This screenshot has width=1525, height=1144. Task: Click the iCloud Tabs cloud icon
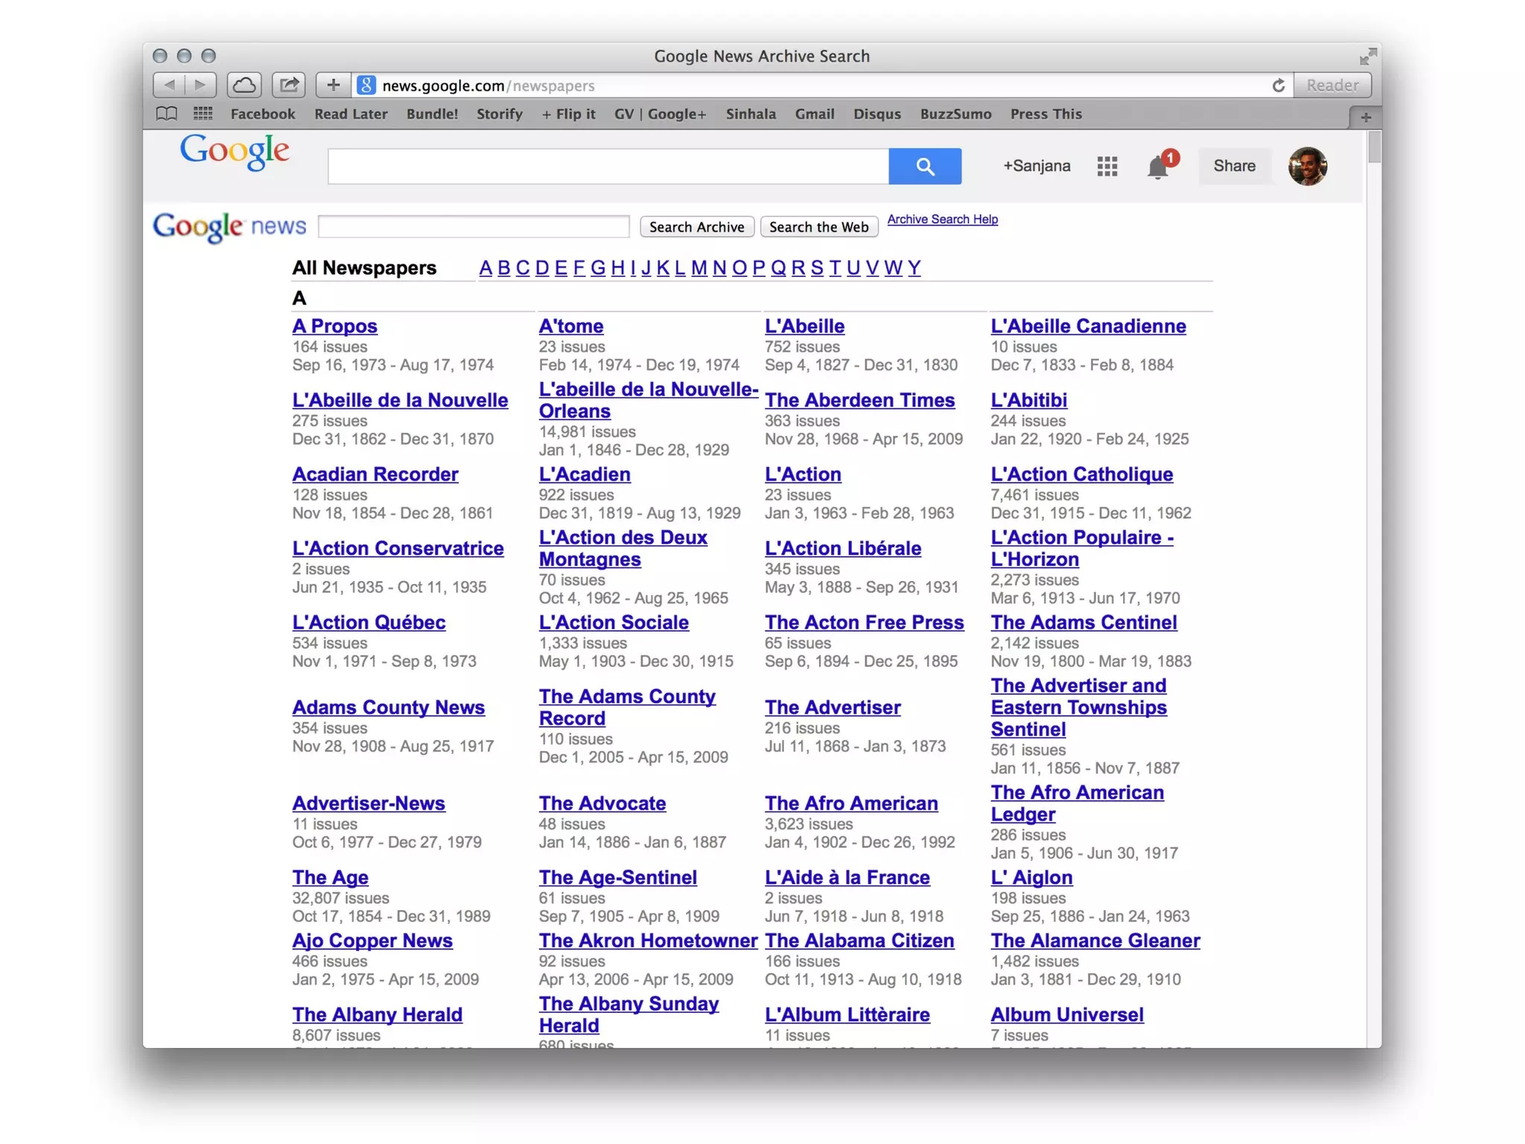click(244, 85)
